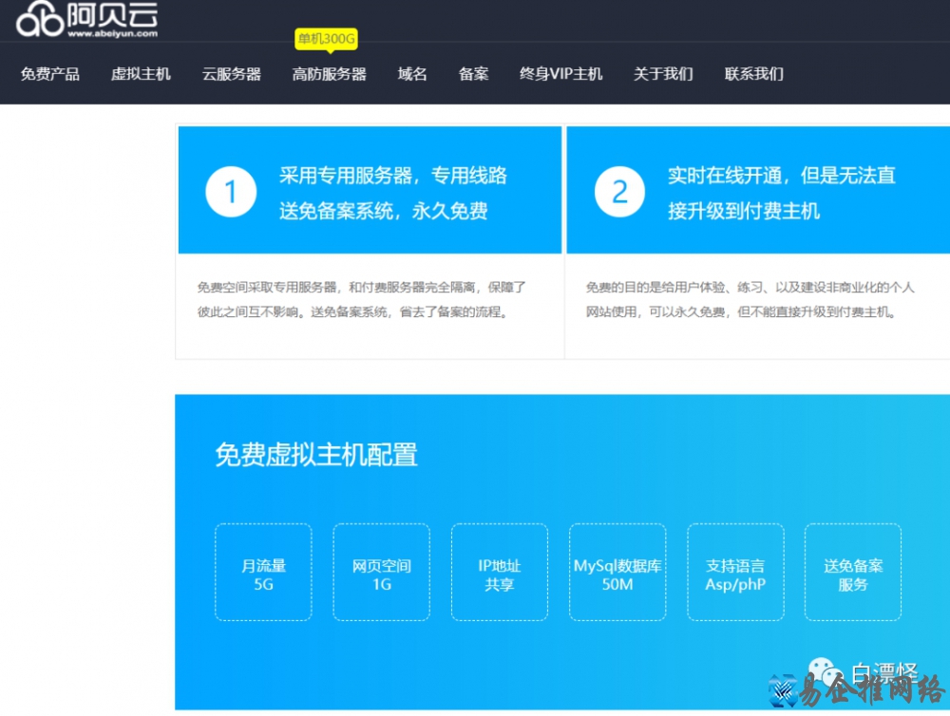Select the 支持语言 Asp/phP box

coord(735,573)
